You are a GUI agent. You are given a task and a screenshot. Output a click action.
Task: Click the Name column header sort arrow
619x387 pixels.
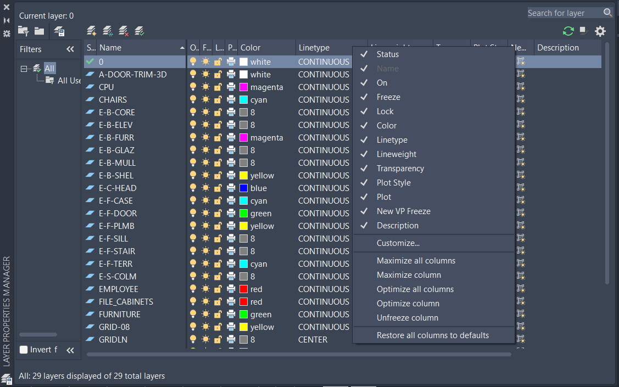point(182,48)
